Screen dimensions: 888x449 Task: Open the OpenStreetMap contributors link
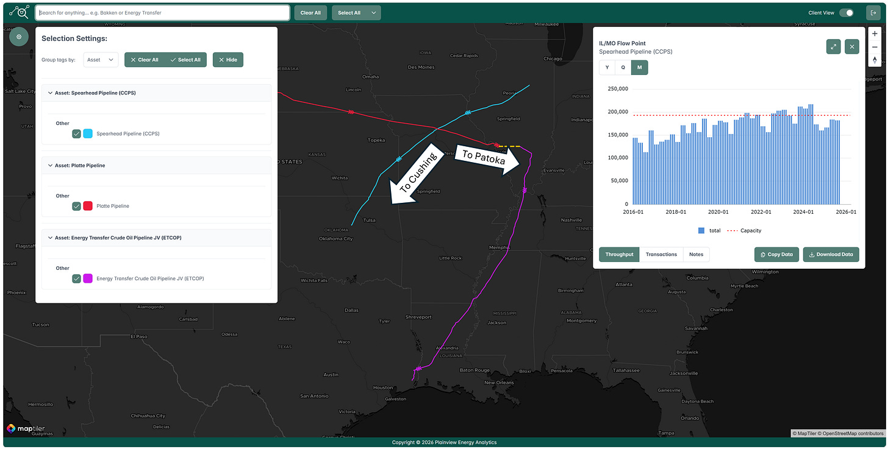[850, 433]
